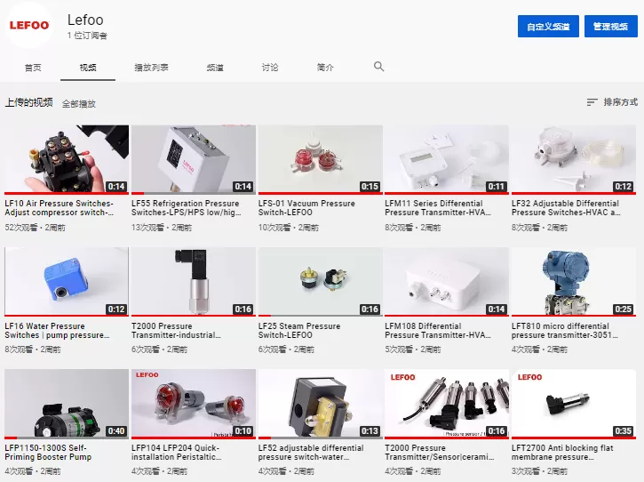Image resolution: width=644 pixels, height=482 pixels.
Task: Click title 'LF25 Steam Pressure Switch-LEFOO'
Action: pyautogui.click(x=299, y=330)
